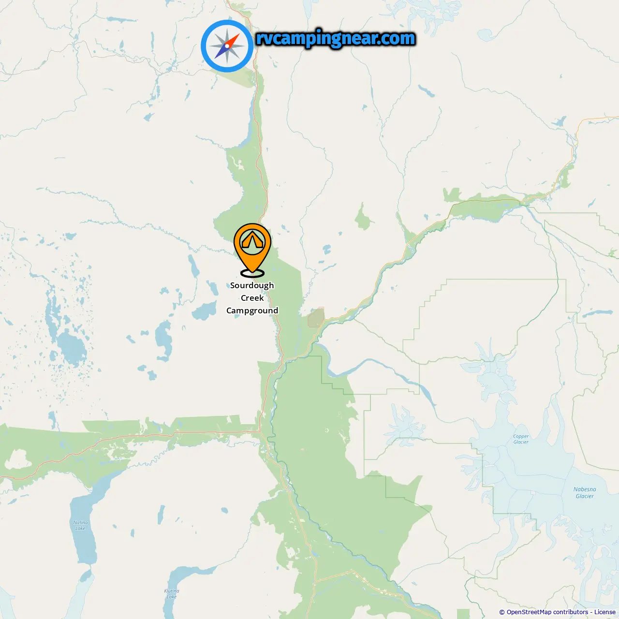Click the tent symbol inside the pin

pyautogui.click(x=252, y=240)
